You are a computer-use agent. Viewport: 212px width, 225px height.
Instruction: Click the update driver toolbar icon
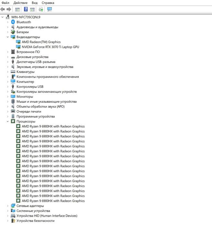point(41,9)
